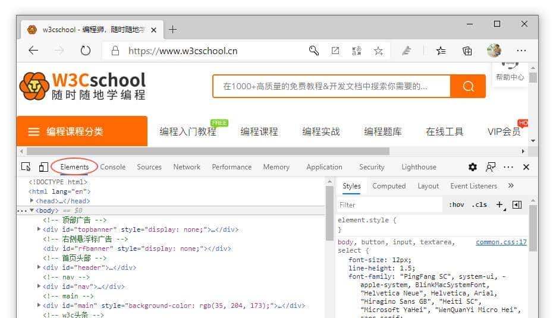This screenshot has height=318, width=553.
Task: Toggle the computed styles sidebar icon
Action: point(517,204)
